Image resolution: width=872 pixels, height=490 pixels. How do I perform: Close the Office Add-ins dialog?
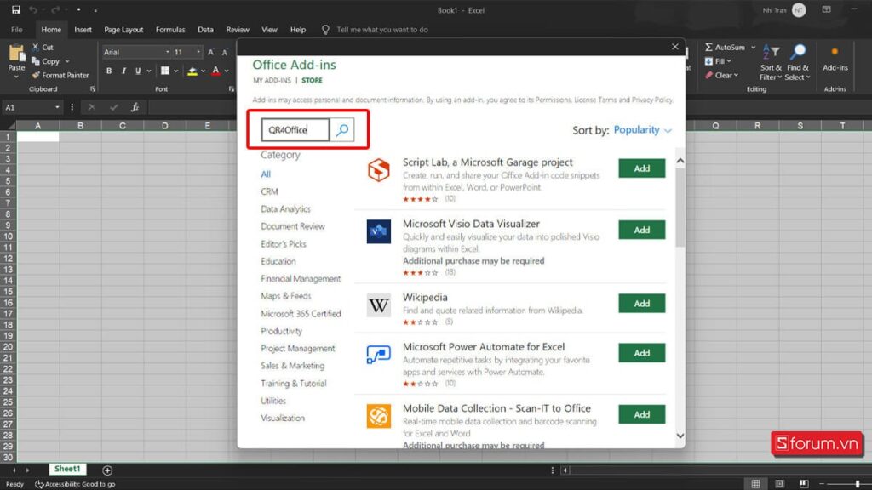coord(675,47)
